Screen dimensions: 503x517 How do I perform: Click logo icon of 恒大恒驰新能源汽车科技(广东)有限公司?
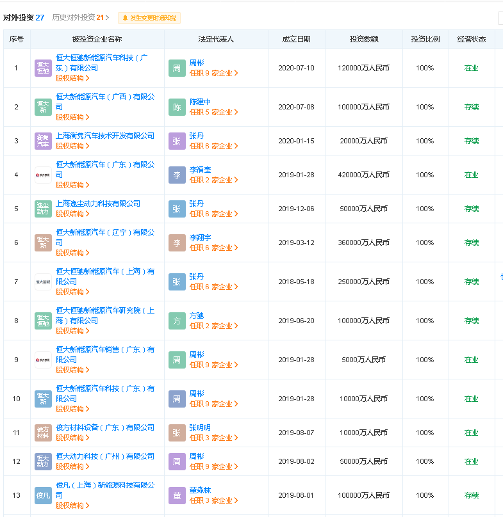[x=43, y=68]
